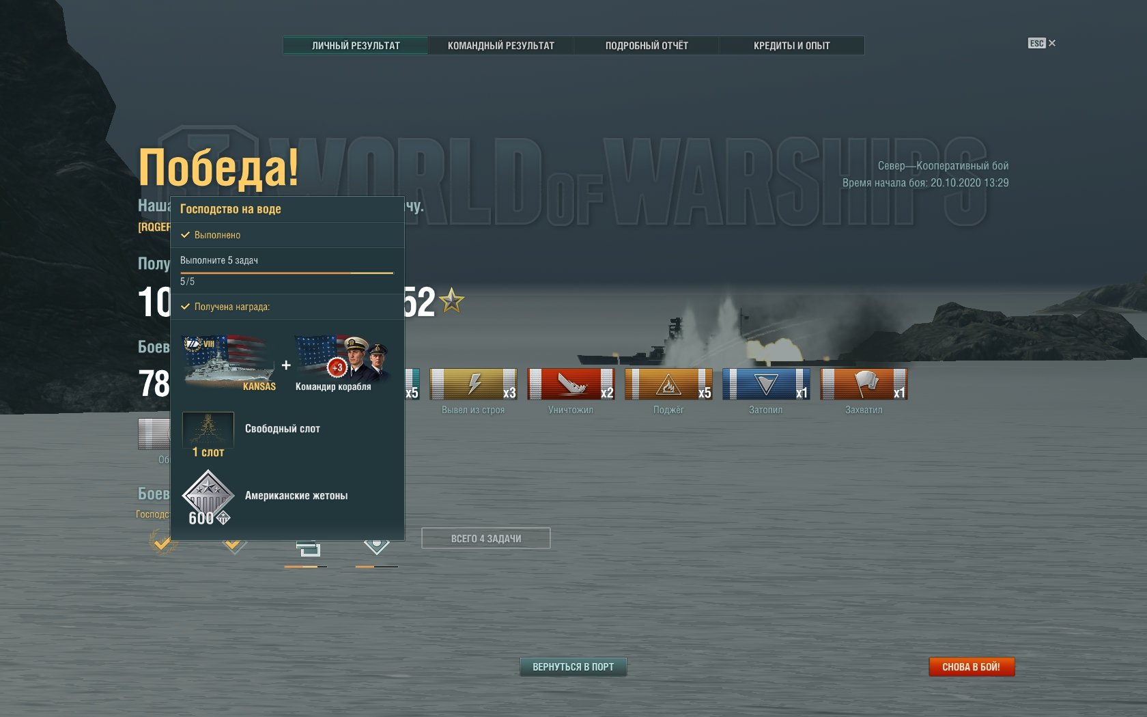1147x717 pixels.
Task: Click the star icon next to 52
Action: click(452, 300)
